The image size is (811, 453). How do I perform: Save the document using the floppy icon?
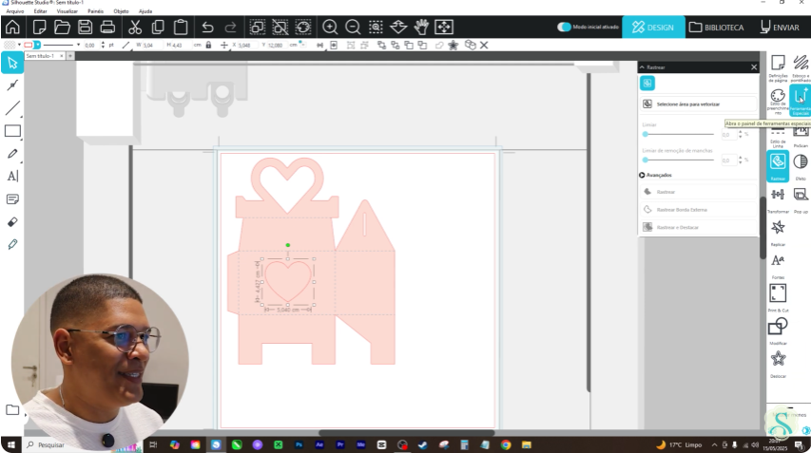pyautogui.click(x=85, y=27)
